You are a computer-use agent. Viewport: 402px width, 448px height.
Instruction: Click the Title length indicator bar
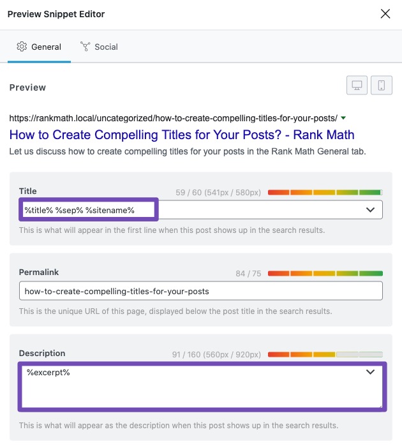(x=325, y=191)
